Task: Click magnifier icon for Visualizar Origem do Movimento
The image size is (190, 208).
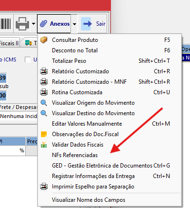Action: click(x=44, y=103)
